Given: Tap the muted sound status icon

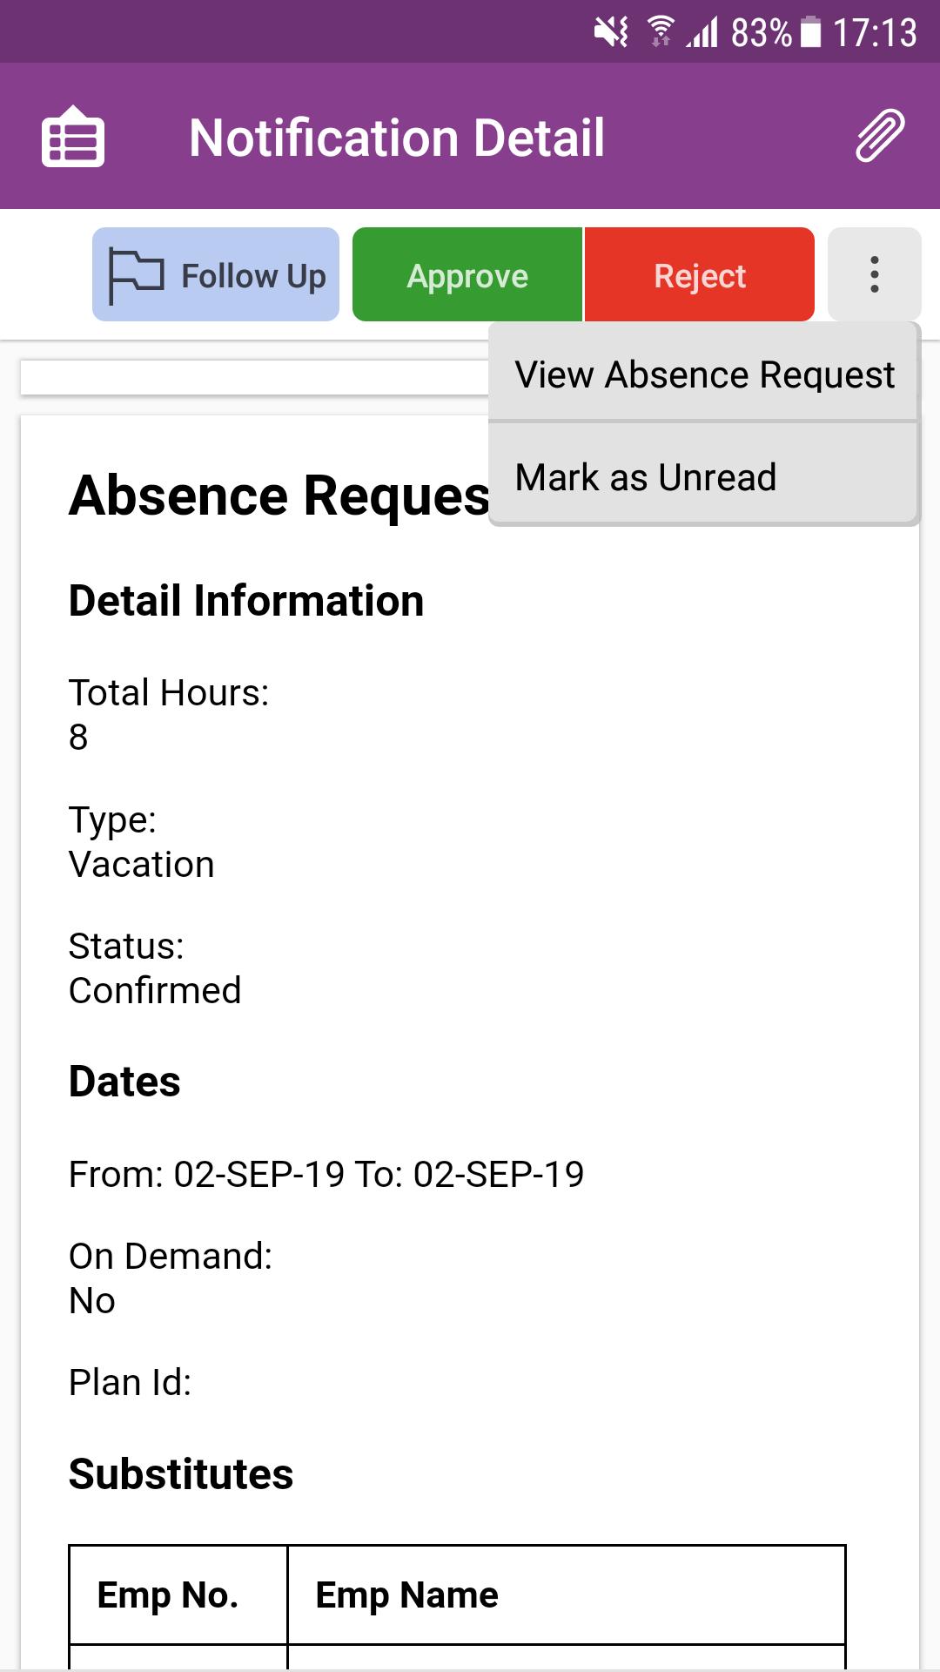Looking at the screenshot, I should tap(611, 33).
